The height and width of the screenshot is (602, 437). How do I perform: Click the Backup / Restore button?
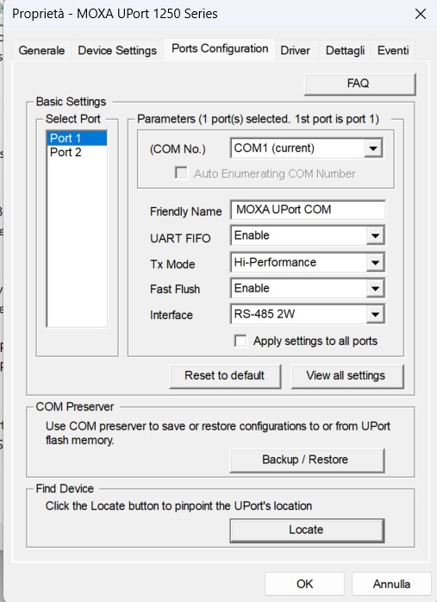[307, 460]
